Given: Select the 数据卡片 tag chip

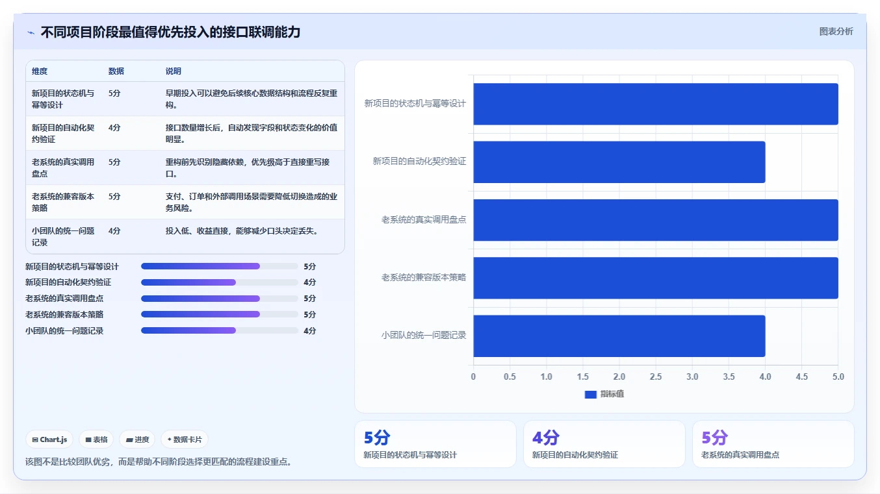Looking at the screenshot, I should coord(185,439).
